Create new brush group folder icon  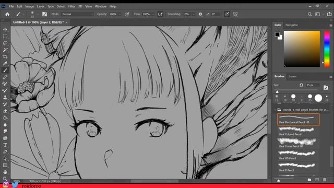point(309,180)
